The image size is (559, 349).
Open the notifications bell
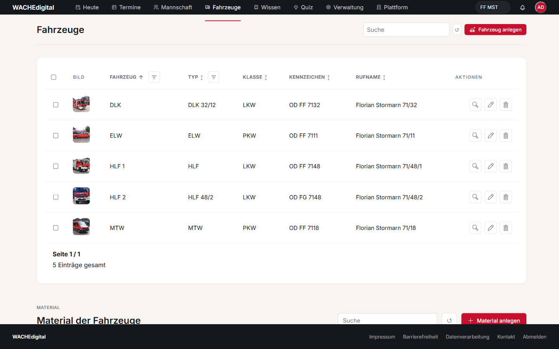(x=523, y=7)
